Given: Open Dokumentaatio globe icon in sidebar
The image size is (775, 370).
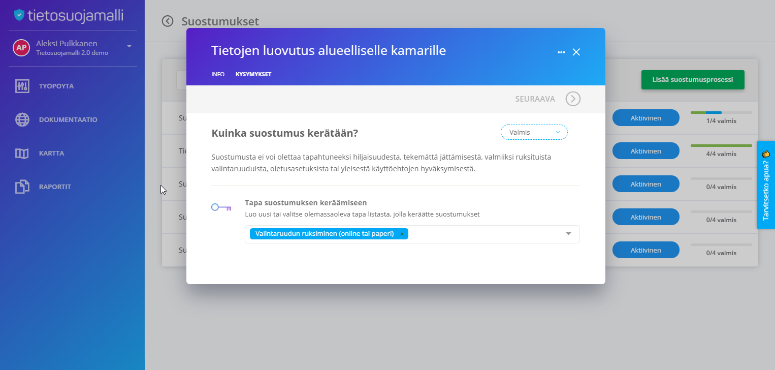Looking at the screenshot, I should coord(22,119).
